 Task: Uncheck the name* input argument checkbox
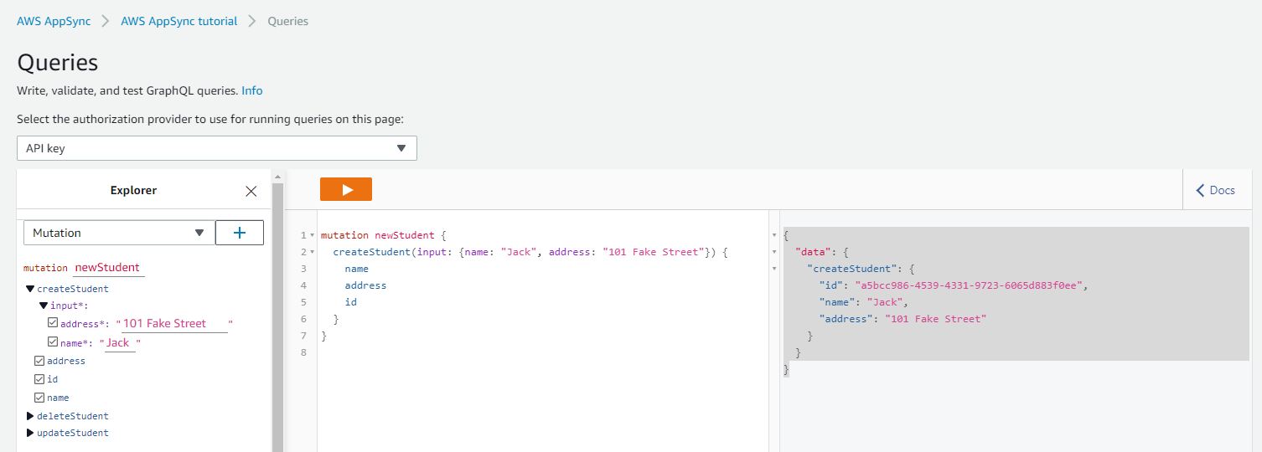[53, 342]
